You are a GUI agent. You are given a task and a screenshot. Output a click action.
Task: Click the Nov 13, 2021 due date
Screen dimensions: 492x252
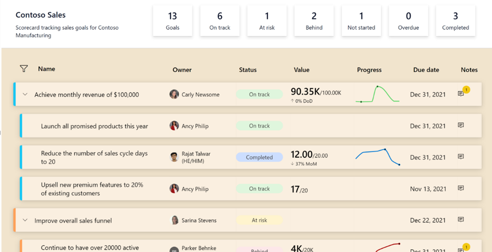pos(428,189)
